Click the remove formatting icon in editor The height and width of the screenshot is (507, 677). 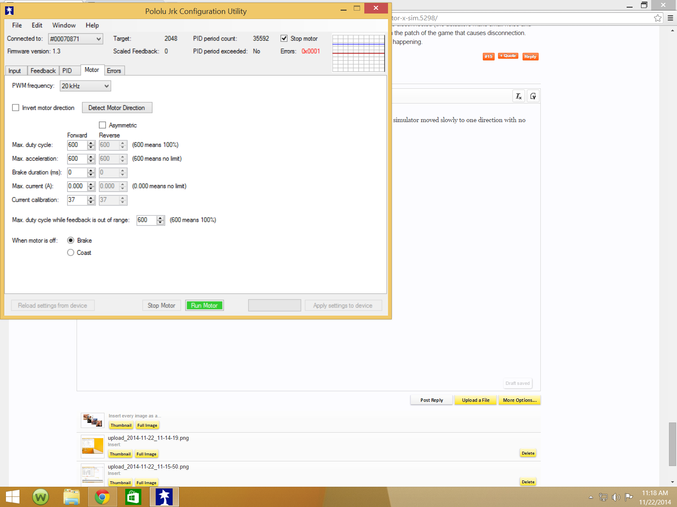tap(519, 96)
